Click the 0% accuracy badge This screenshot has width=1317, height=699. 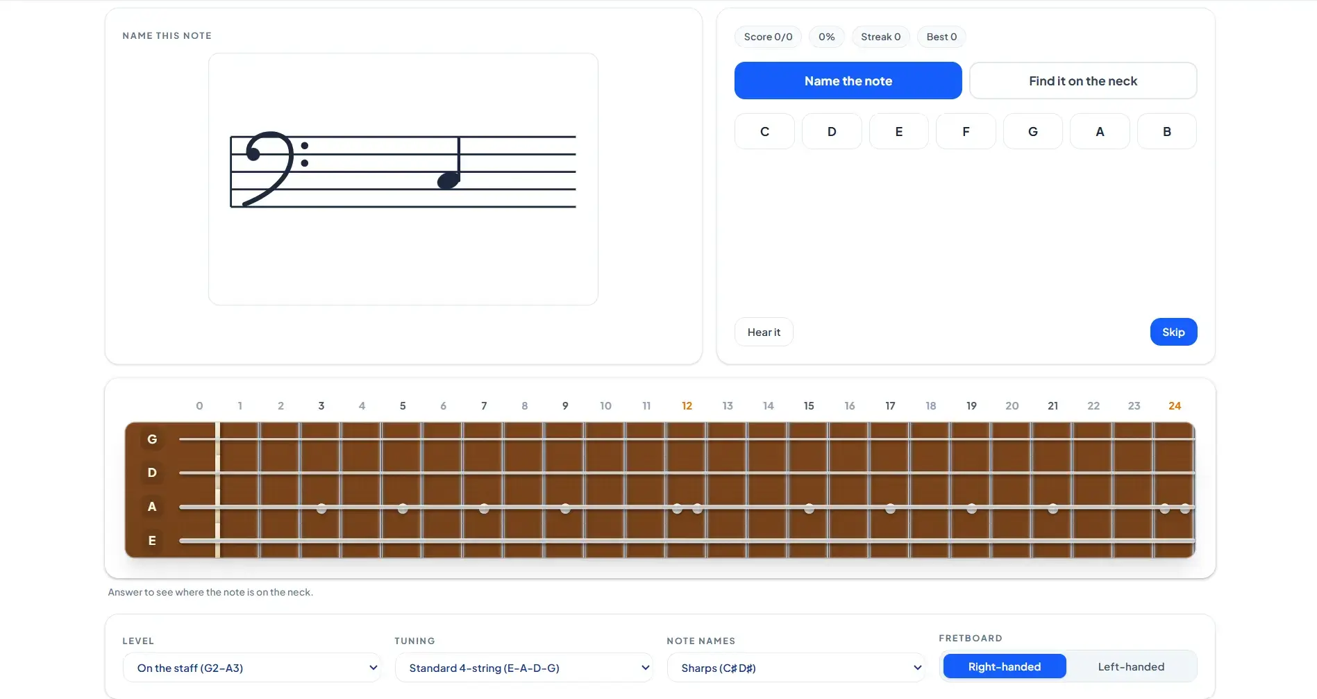[x=826, y=37]
